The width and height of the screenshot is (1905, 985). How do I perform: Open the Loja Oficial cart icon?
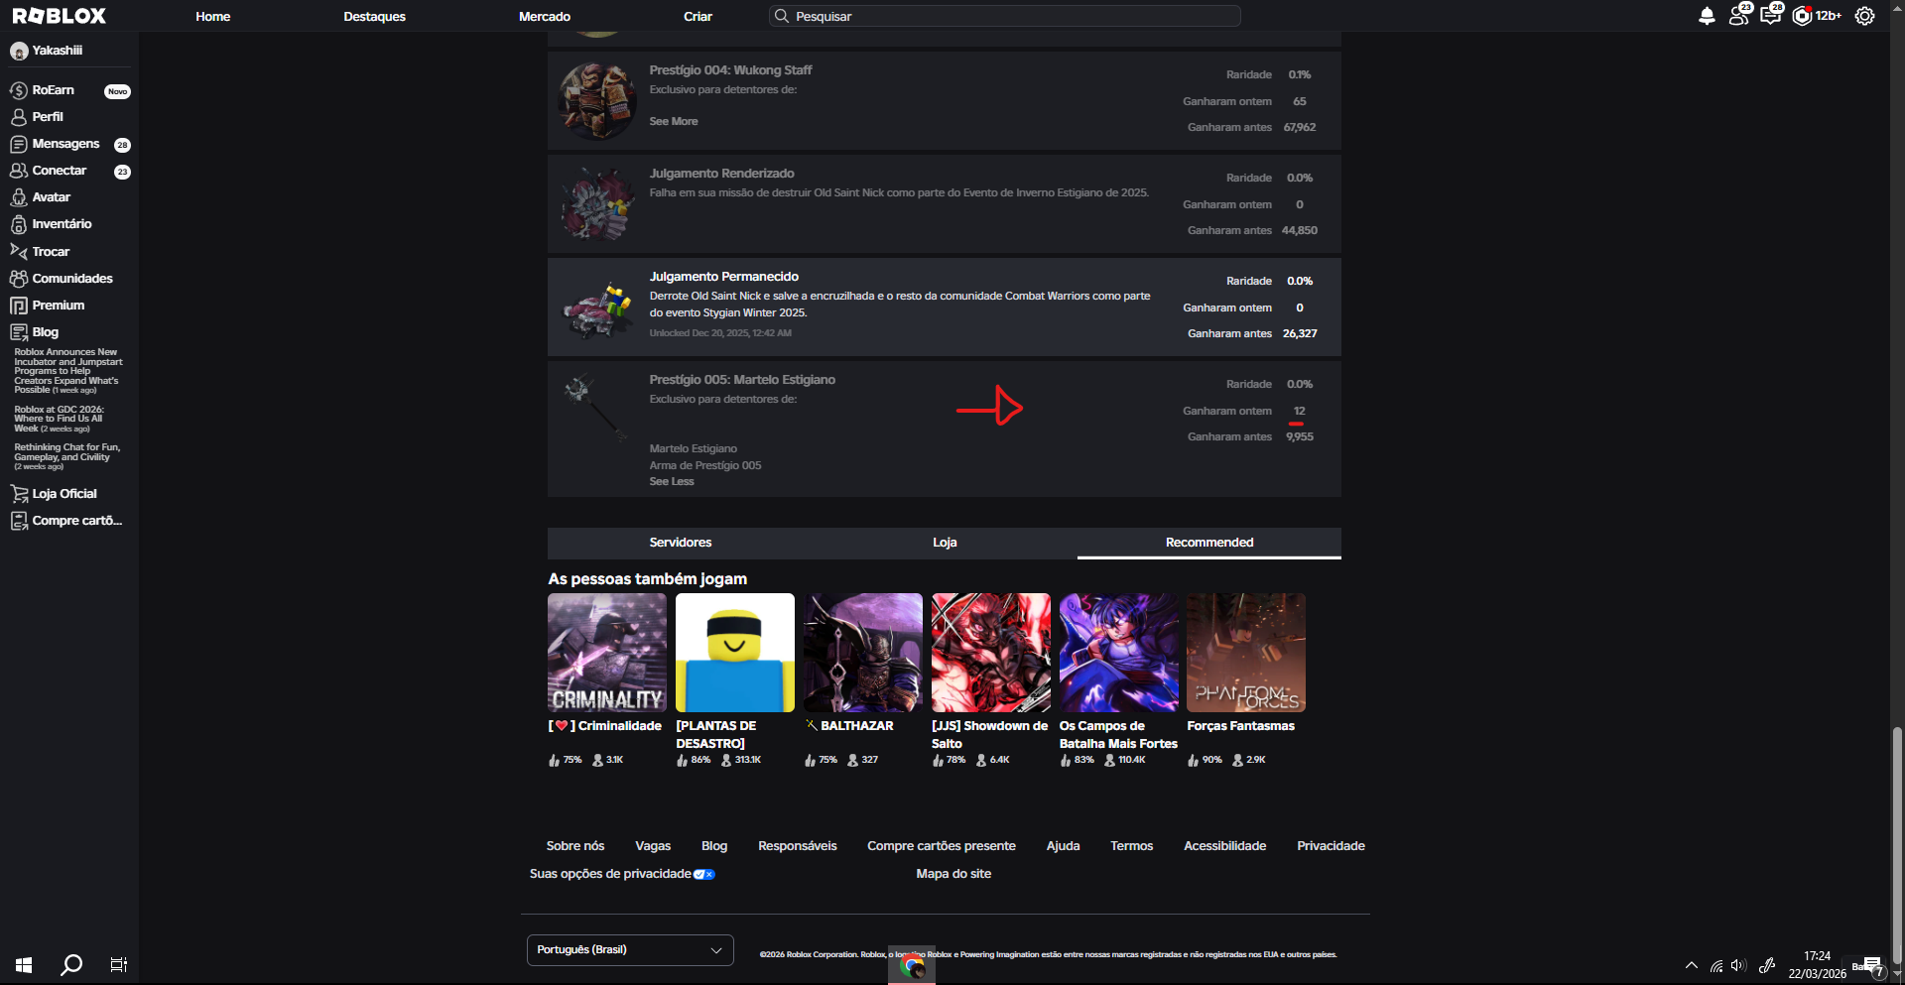(x=19, y=494)
